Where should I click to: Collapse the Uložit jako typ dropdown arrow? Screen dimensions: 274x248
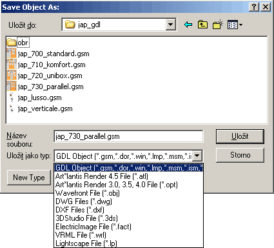pyautogui.click(x=197, y=156)
